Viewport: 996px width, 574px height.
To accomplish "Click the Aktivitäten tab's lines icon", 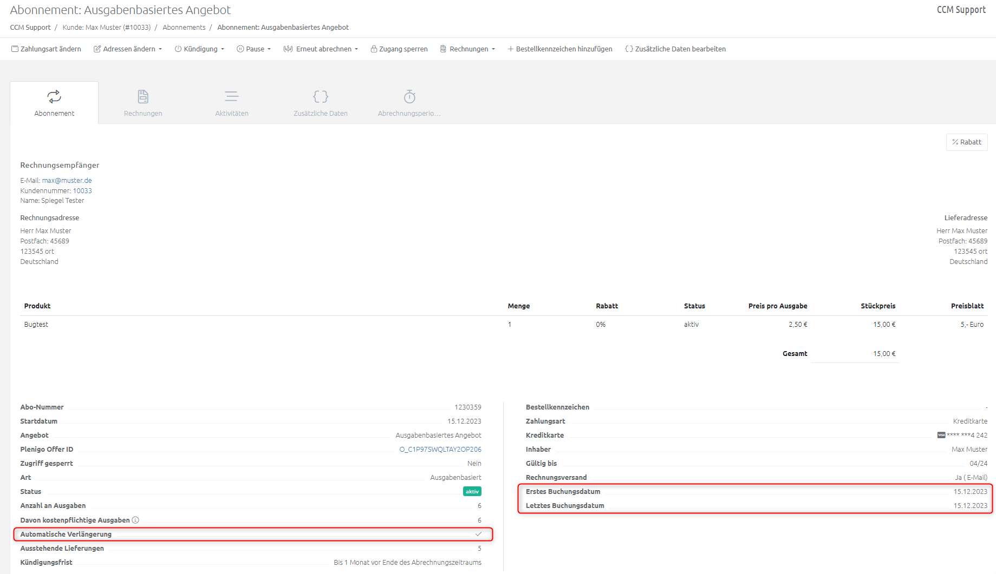I will point(232,96).
